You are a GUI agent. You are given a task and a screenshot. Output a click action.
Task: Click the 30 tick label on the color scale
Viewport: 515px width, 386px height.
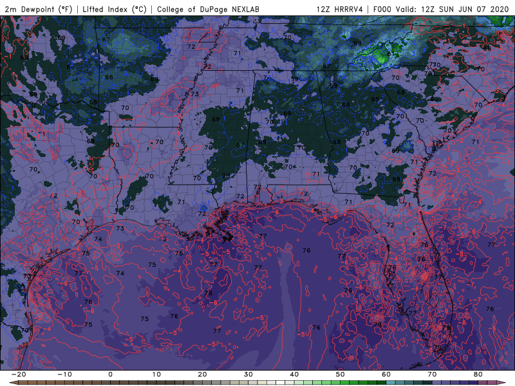click(x=248, y=374)
